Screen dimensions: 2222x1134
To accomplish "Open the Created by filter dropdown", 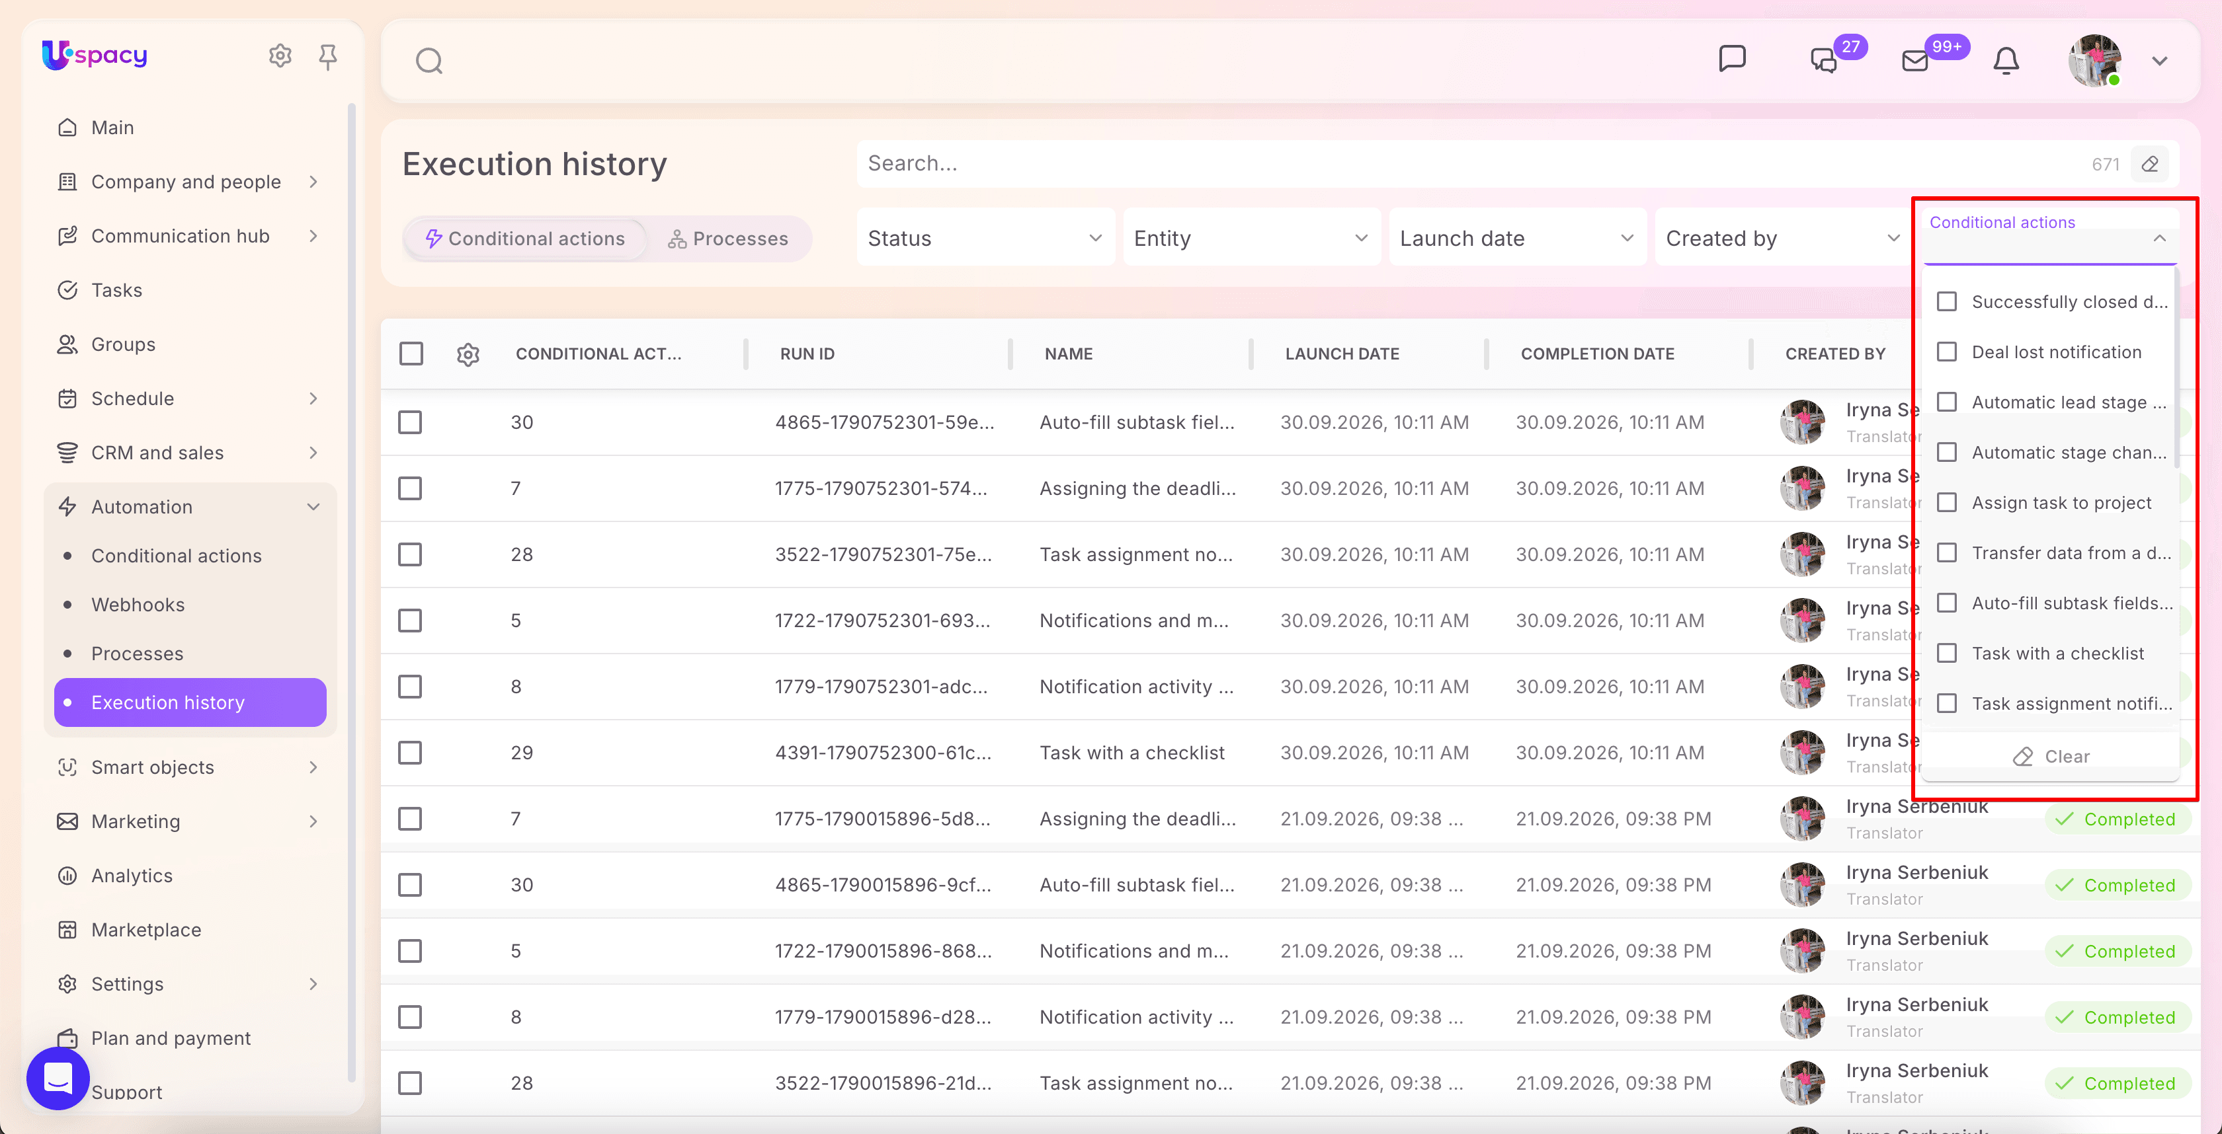I will pos(1783,238).
